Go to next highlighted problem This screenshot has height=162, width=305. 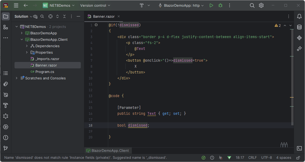click(291, 25)
